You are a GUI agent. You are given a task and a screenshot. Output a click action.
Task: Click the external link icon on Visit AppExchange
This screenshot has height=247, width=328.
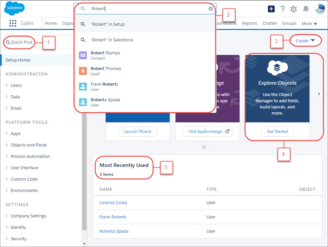click(x=227, y=131)
